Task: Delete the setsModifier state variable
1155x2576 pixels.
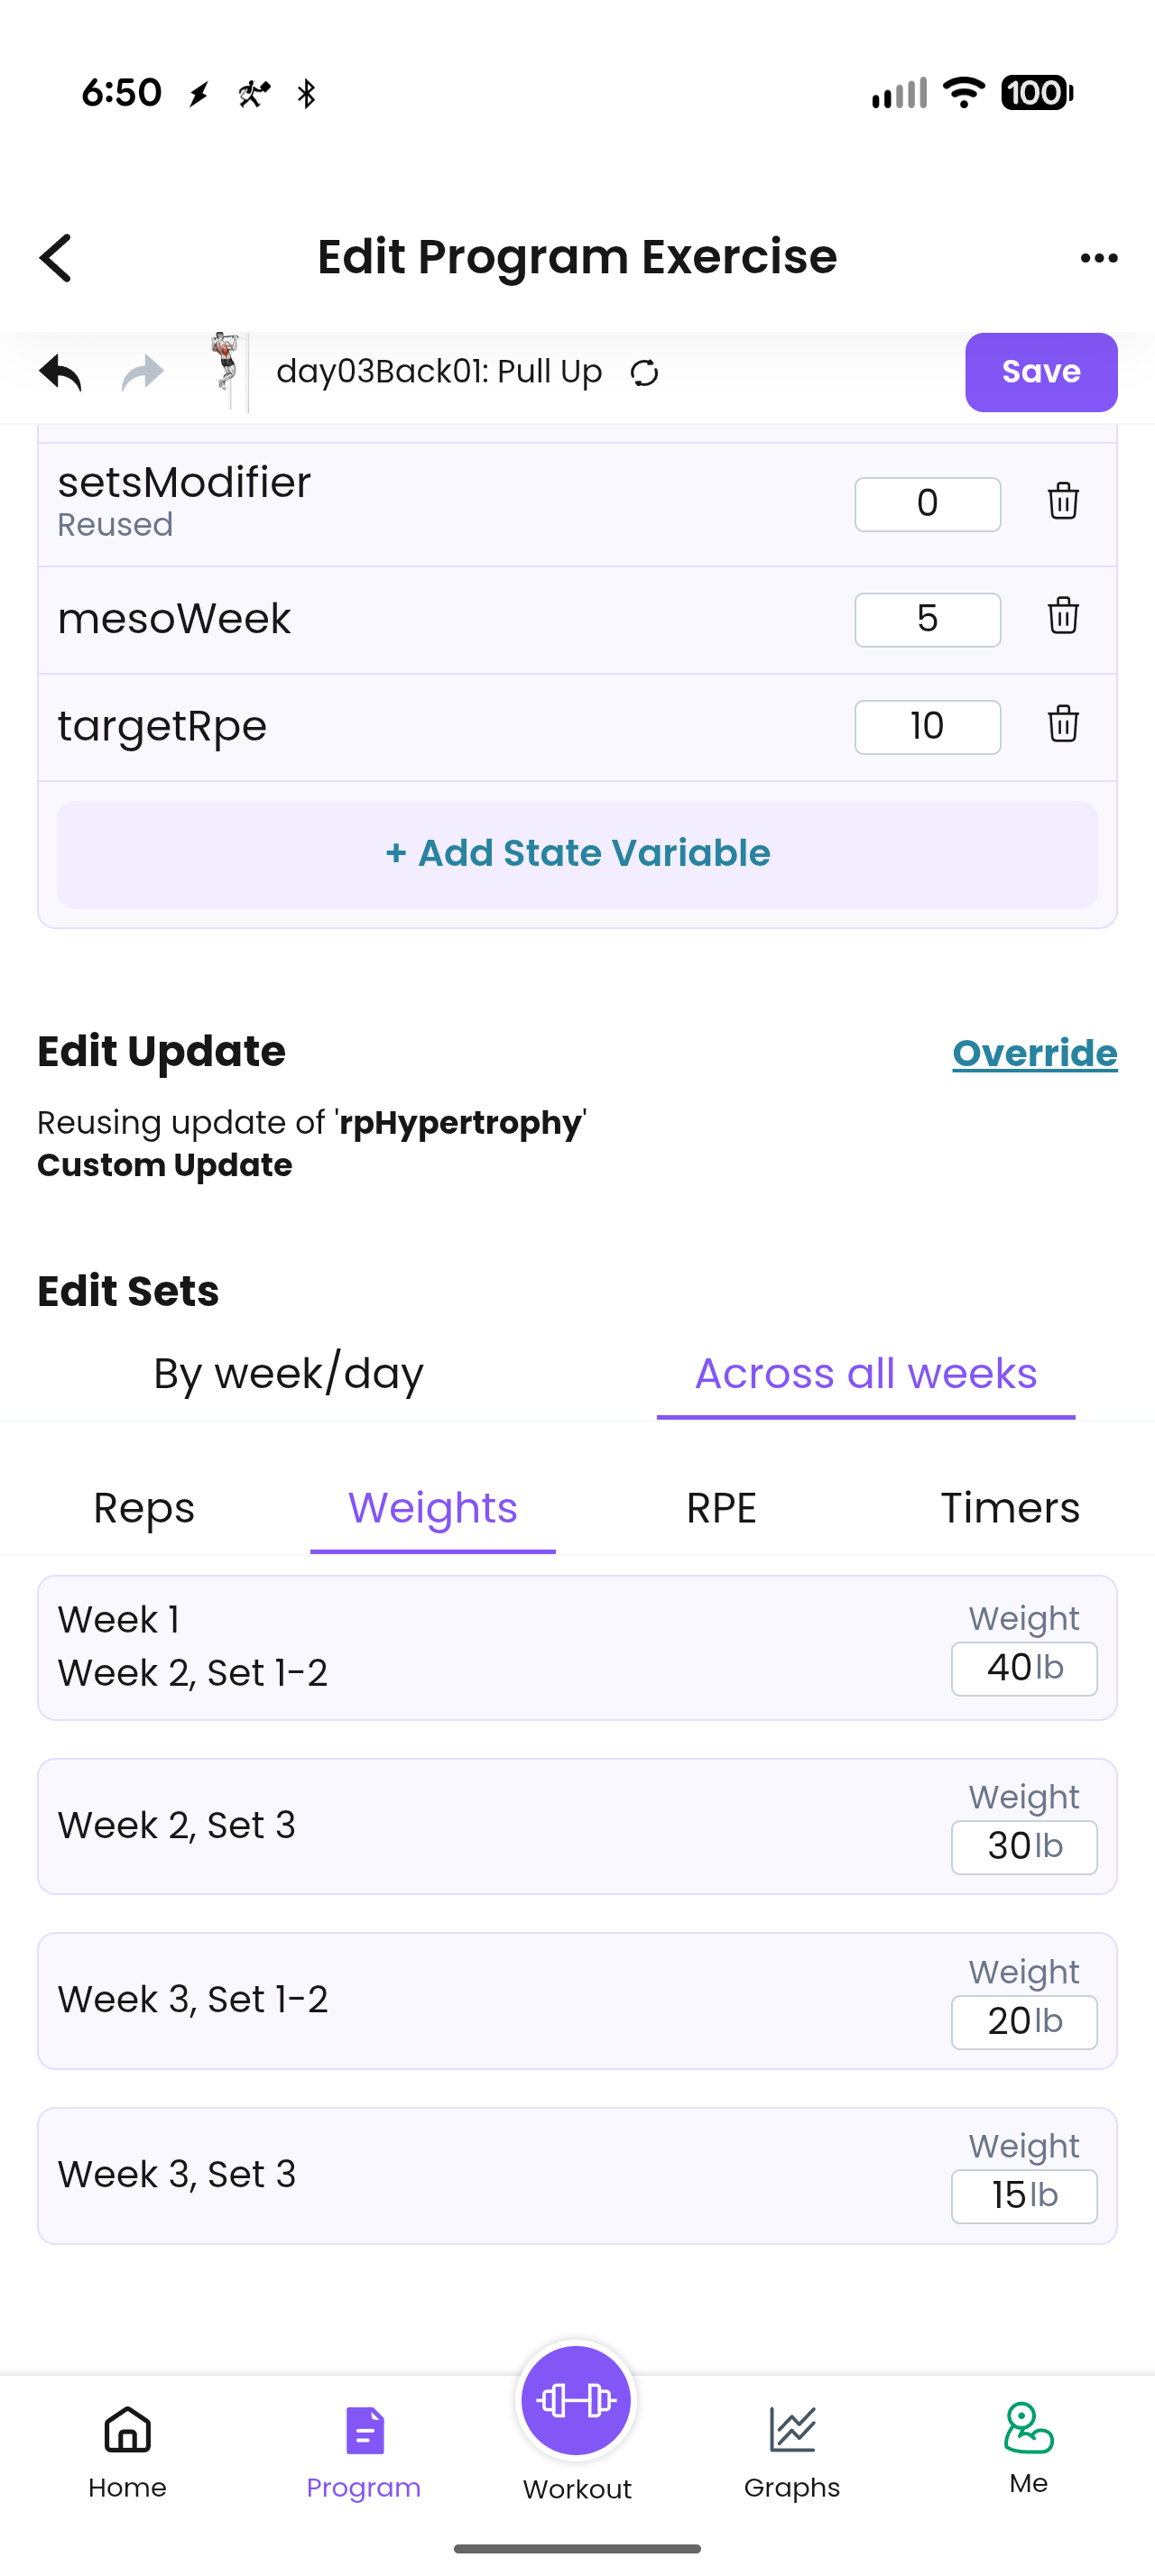Action: click(x=1063, y=501)
